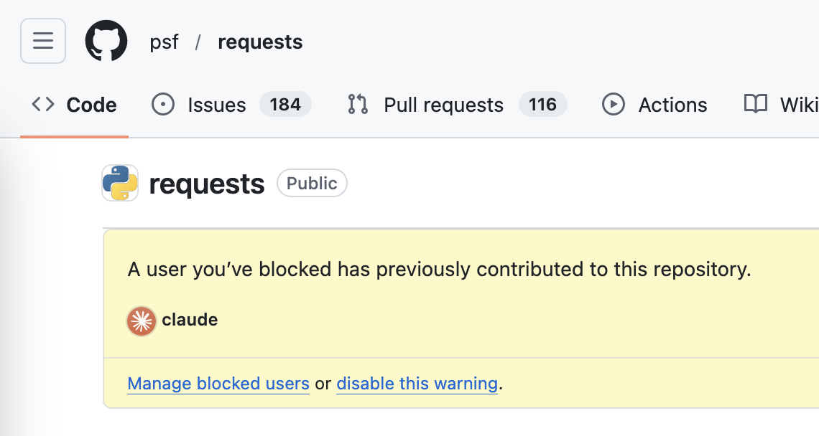Viewport: 819px width, 436px height.
Task: Open the requests repository link
Action: [x=260, y=41]
